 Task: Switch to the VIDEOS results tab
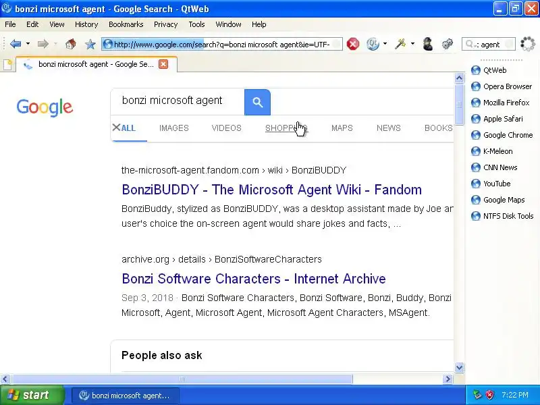point(226,128)
